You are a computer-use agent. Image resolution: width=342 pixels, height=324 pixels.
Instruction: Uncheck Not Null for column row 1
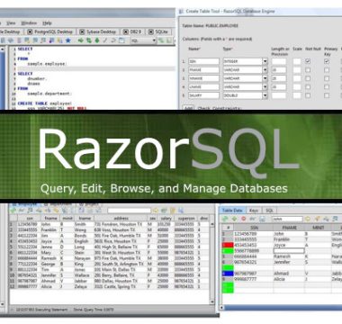tap(308, 61)
